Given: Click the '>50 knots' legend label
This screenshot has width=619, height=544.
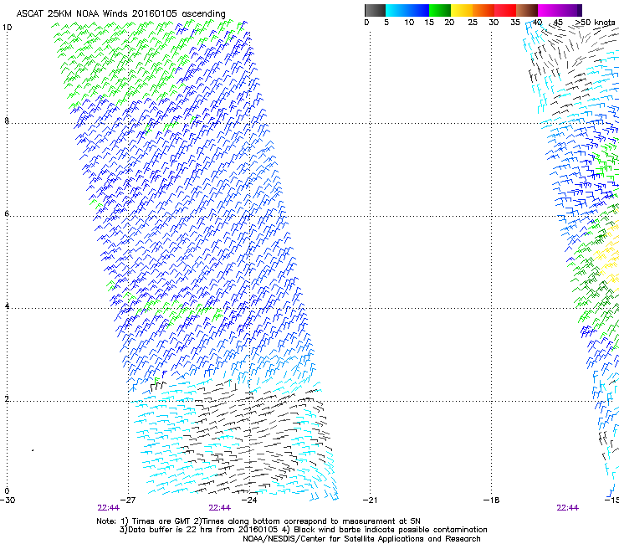Looking at the screenshot, I should (x=595, y=23).
